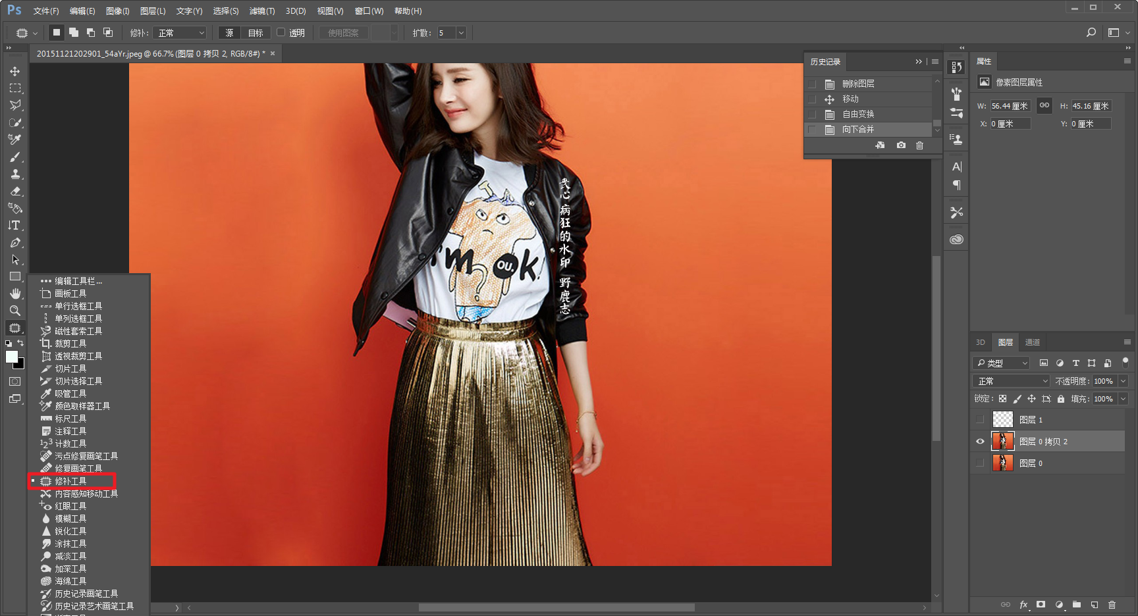This screenshot has height=616, width=1138.
Task: Create new snapshot camera icon in History
Action: point(901,145)
